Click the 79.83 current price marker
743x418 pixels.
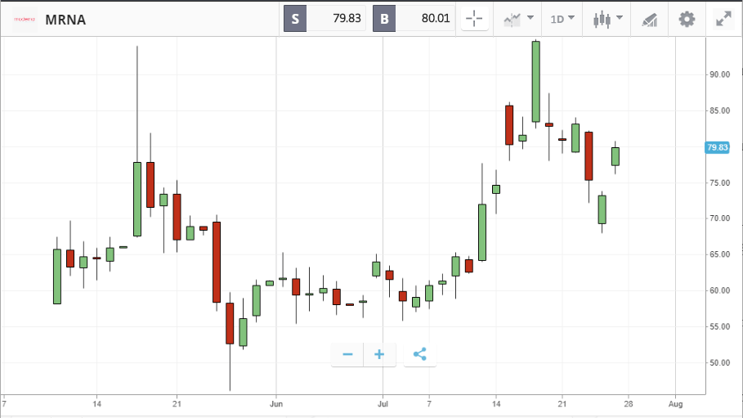click(x=717, y=147)
